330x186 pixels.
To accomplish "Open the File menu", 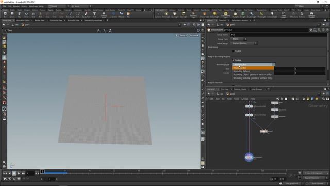I will pos(4,6).
